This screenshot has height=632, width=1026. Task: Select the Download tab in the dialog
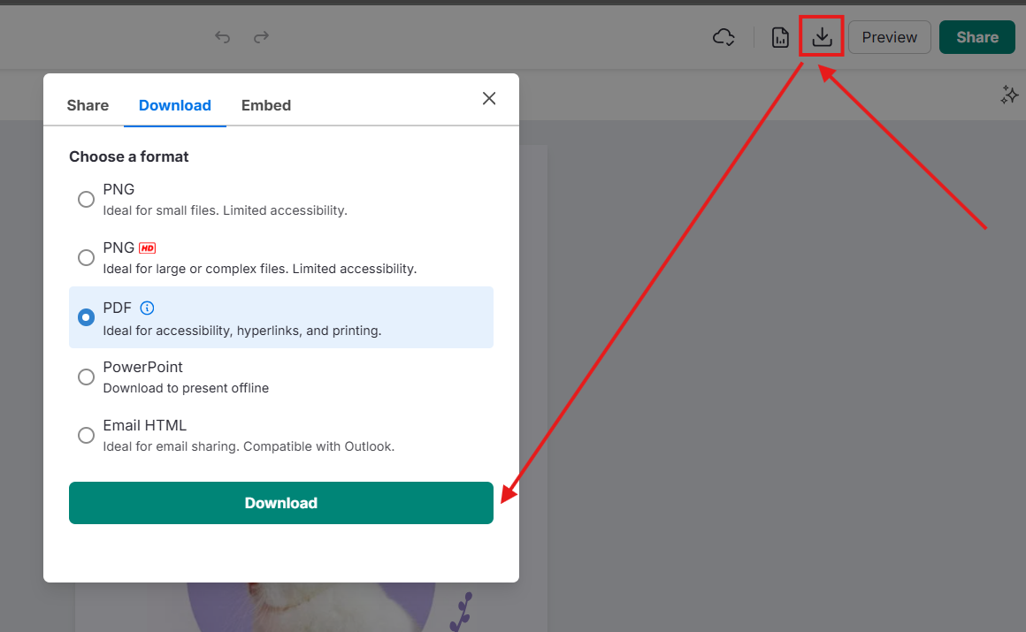point(175,105)
